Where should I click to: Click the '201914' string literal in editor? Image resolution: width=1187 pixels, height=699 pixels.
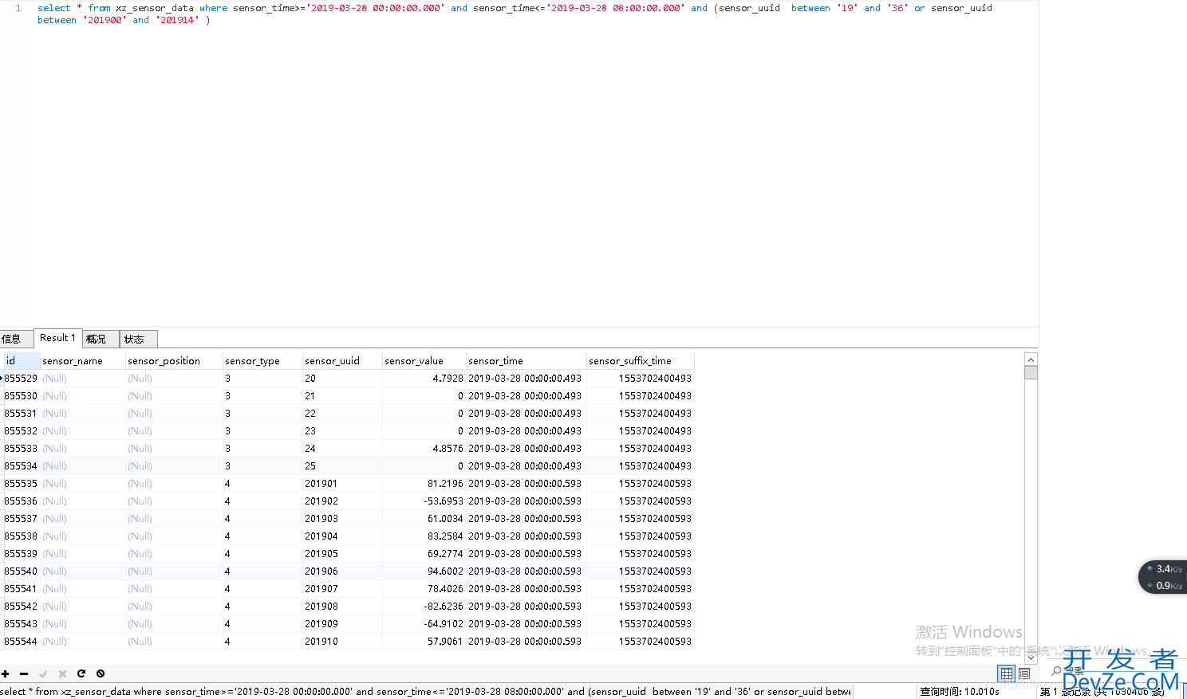pos(177,20)
